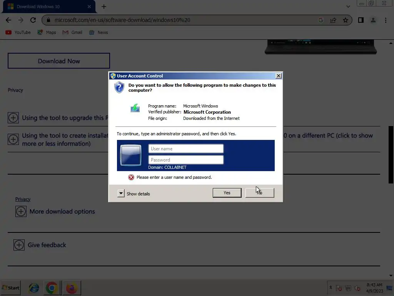The height and width of the screenshot is (296, 394).
Task: Focus the User name field
Action: pyautogui.click(x=186, y=149)
